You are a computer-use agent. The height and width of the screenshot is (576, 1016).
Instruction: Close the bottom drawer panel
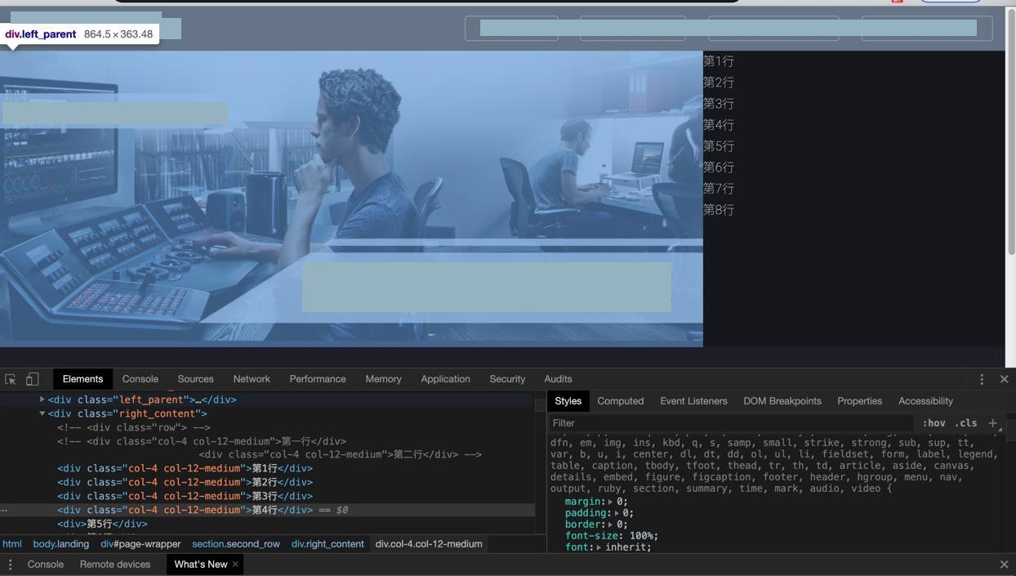click(x=1005, y=565)
